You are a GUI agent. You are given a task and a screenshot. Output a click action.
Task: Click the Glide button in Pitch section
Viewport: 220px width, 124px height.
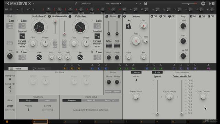point(10,43)
